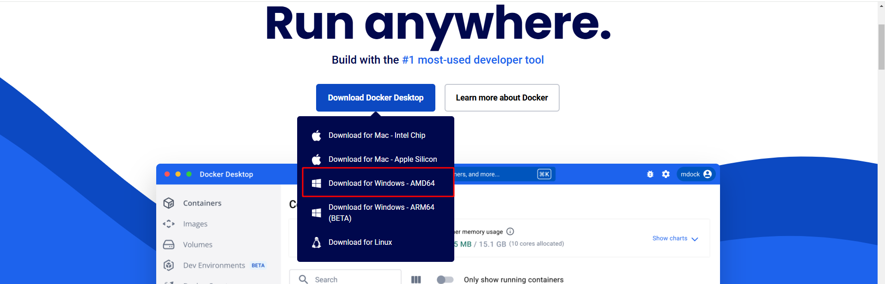Click the user avatar icon beside mdock
The width and height of the screenshot is (885, 284).
708,174
